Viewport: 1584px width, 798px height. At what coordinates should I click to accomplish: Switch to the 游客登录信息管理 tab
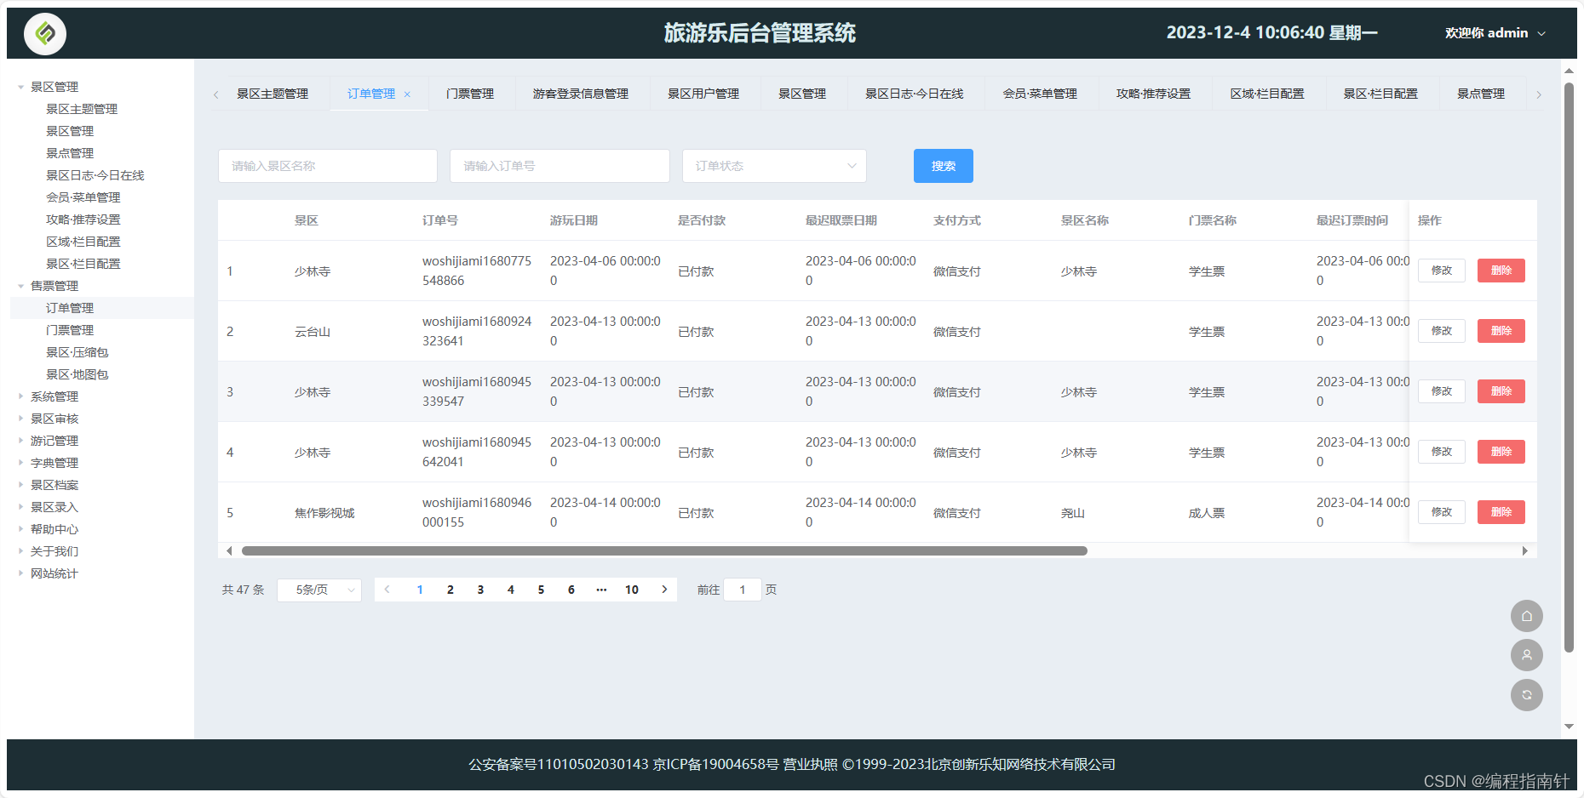[581, 94]
